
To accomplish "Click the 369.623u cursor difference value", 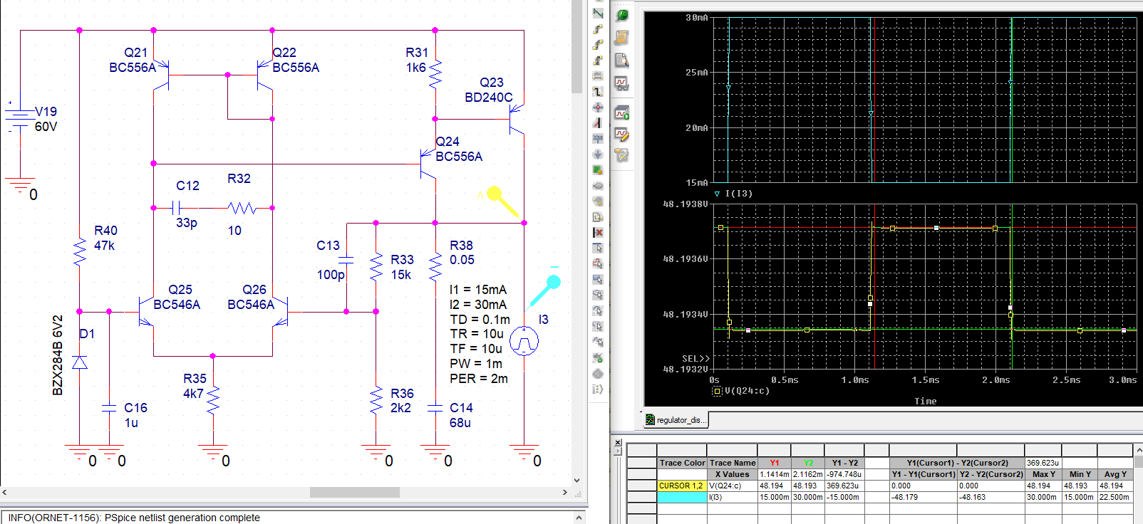I will pyautogui.click(x=1043, y=463).
